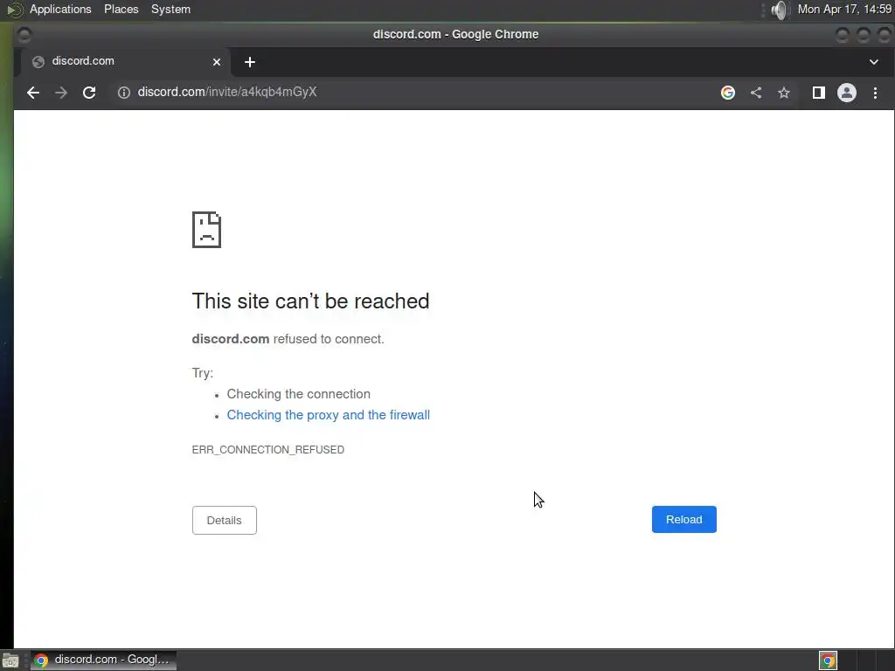Image resolution: width=895 pixels, height=671 pixels.
Task: Share this page using the share icon
Action: (x=756, y=93)
